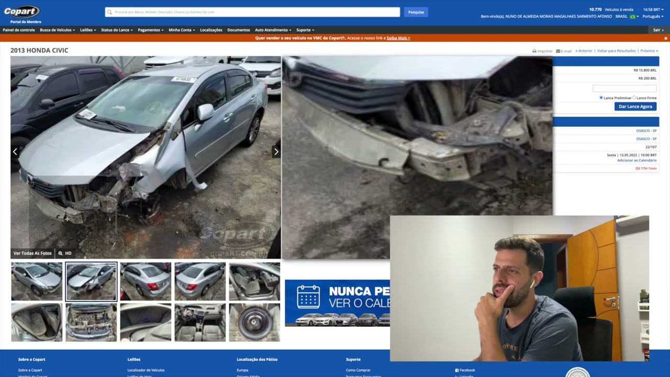The width and height of the screenshot is (670, 377).
Task: Go to Próximo vehicle link
Action: pos(650,51)
